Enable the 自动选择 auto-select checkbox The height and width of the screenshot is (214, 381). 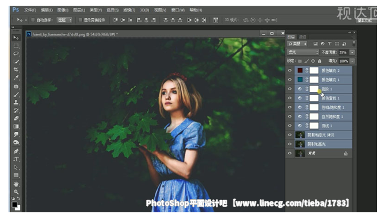click(x=33, y=20)
